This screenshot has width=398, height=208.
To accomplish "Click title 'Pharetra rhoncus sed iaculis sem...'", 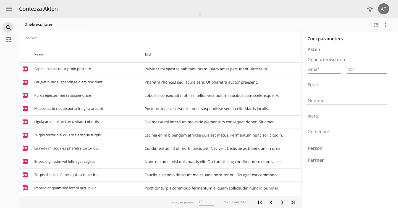I will tap(201, 82).
